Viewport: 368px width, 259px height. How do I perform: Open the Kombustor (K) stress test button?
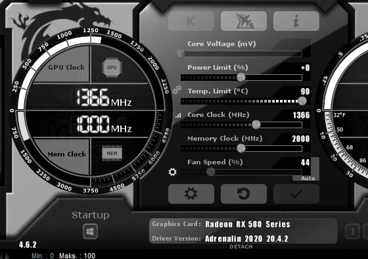[191, 21]
